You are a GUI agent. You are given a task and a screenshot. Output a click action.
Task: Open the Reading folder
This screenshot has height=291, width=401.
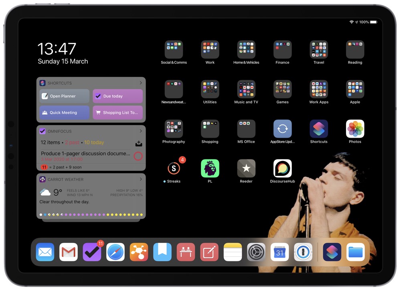(x=355, y=50)
